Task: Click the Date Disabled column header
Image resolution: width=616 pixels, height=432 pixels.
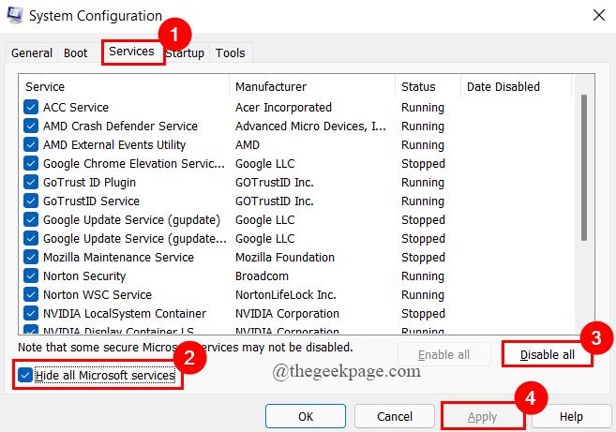Action: coord(514,87)
